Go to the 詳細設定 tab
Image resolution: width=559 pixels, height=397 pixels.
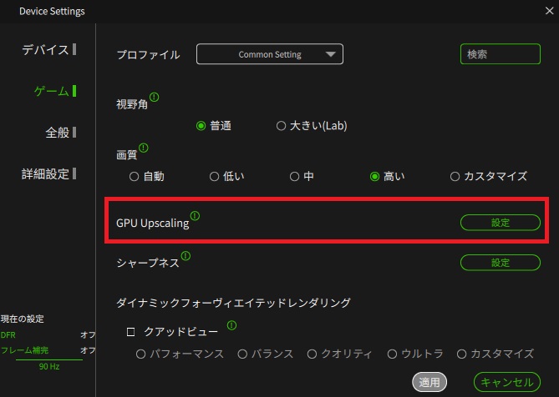coord(46,173)
